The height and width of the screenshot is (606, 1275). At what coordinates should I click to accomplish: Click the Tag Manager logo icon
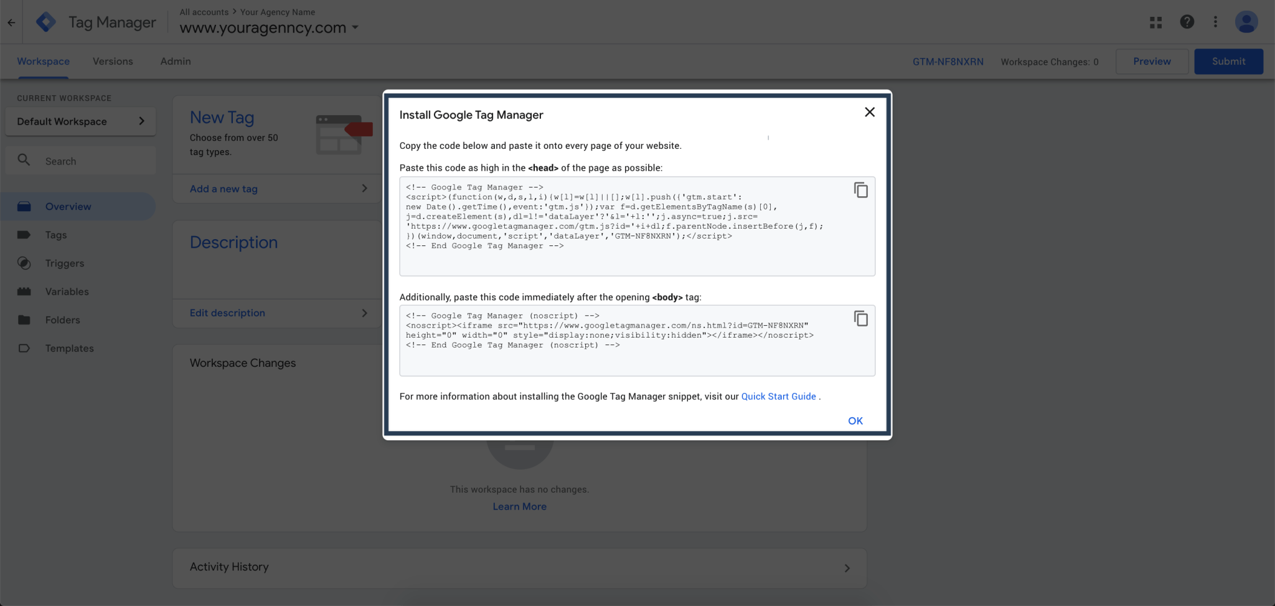click(46, 22)
